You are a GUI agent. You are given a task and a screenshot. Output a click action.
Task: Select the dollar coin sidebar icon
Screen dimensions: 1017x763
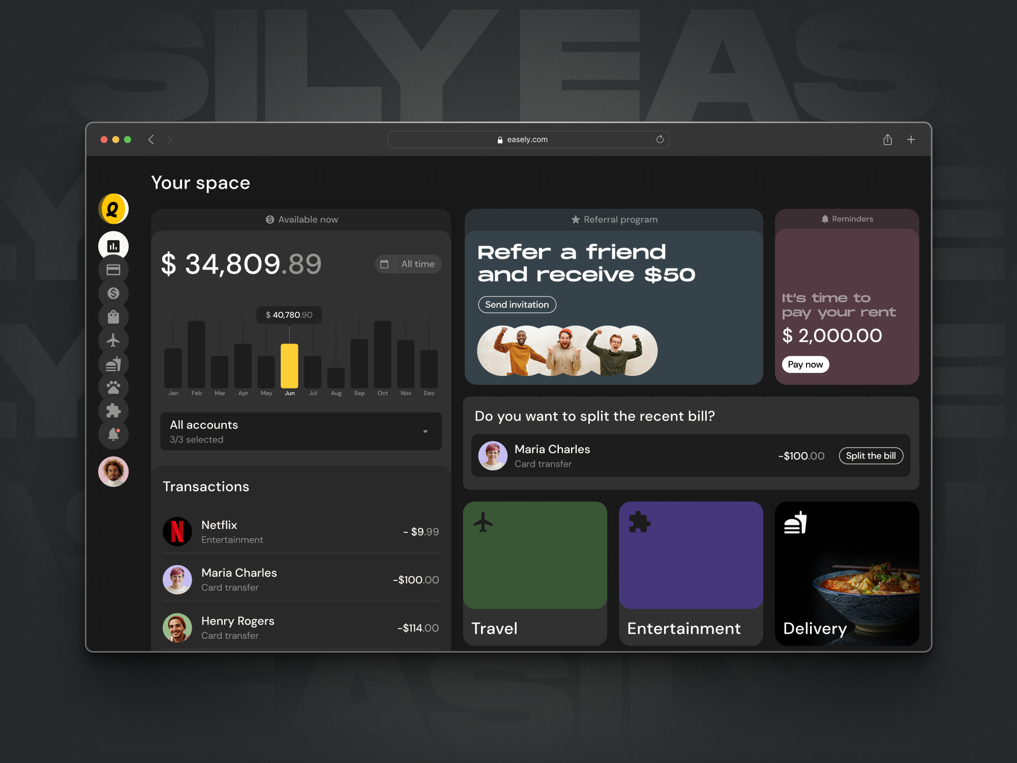(113, 294)
